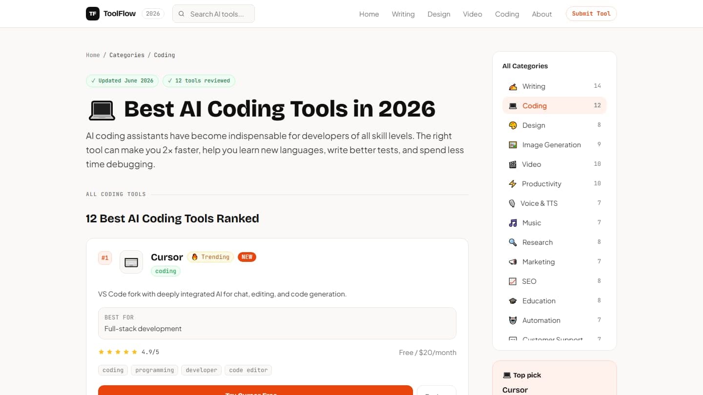Click the Submit Tool button
Viewport: 703px width, 395px height.
pos(591,14)
